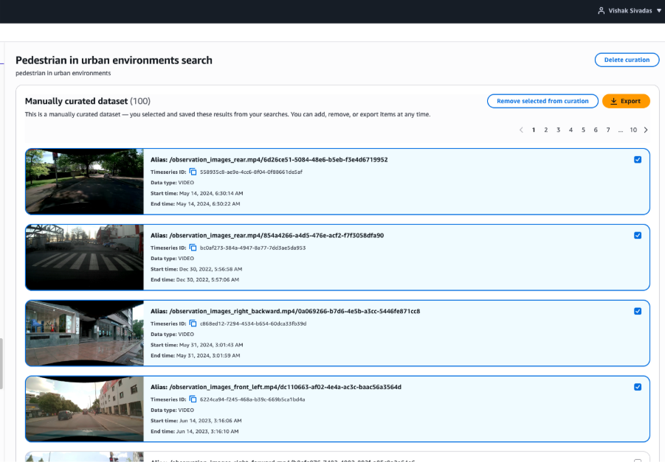
Task: Export the curated dataset
Action: click(626, 101)
